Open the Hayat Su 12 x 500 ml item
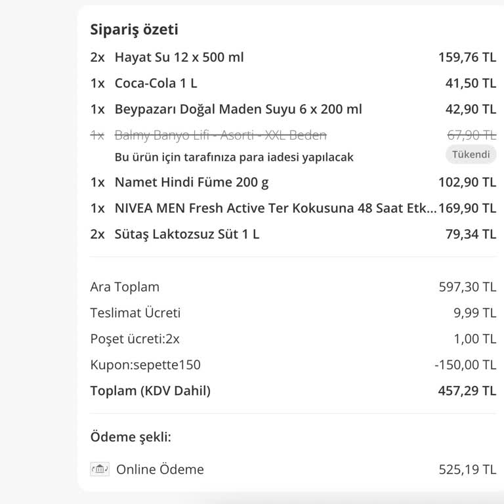 [x=178, y=57]
